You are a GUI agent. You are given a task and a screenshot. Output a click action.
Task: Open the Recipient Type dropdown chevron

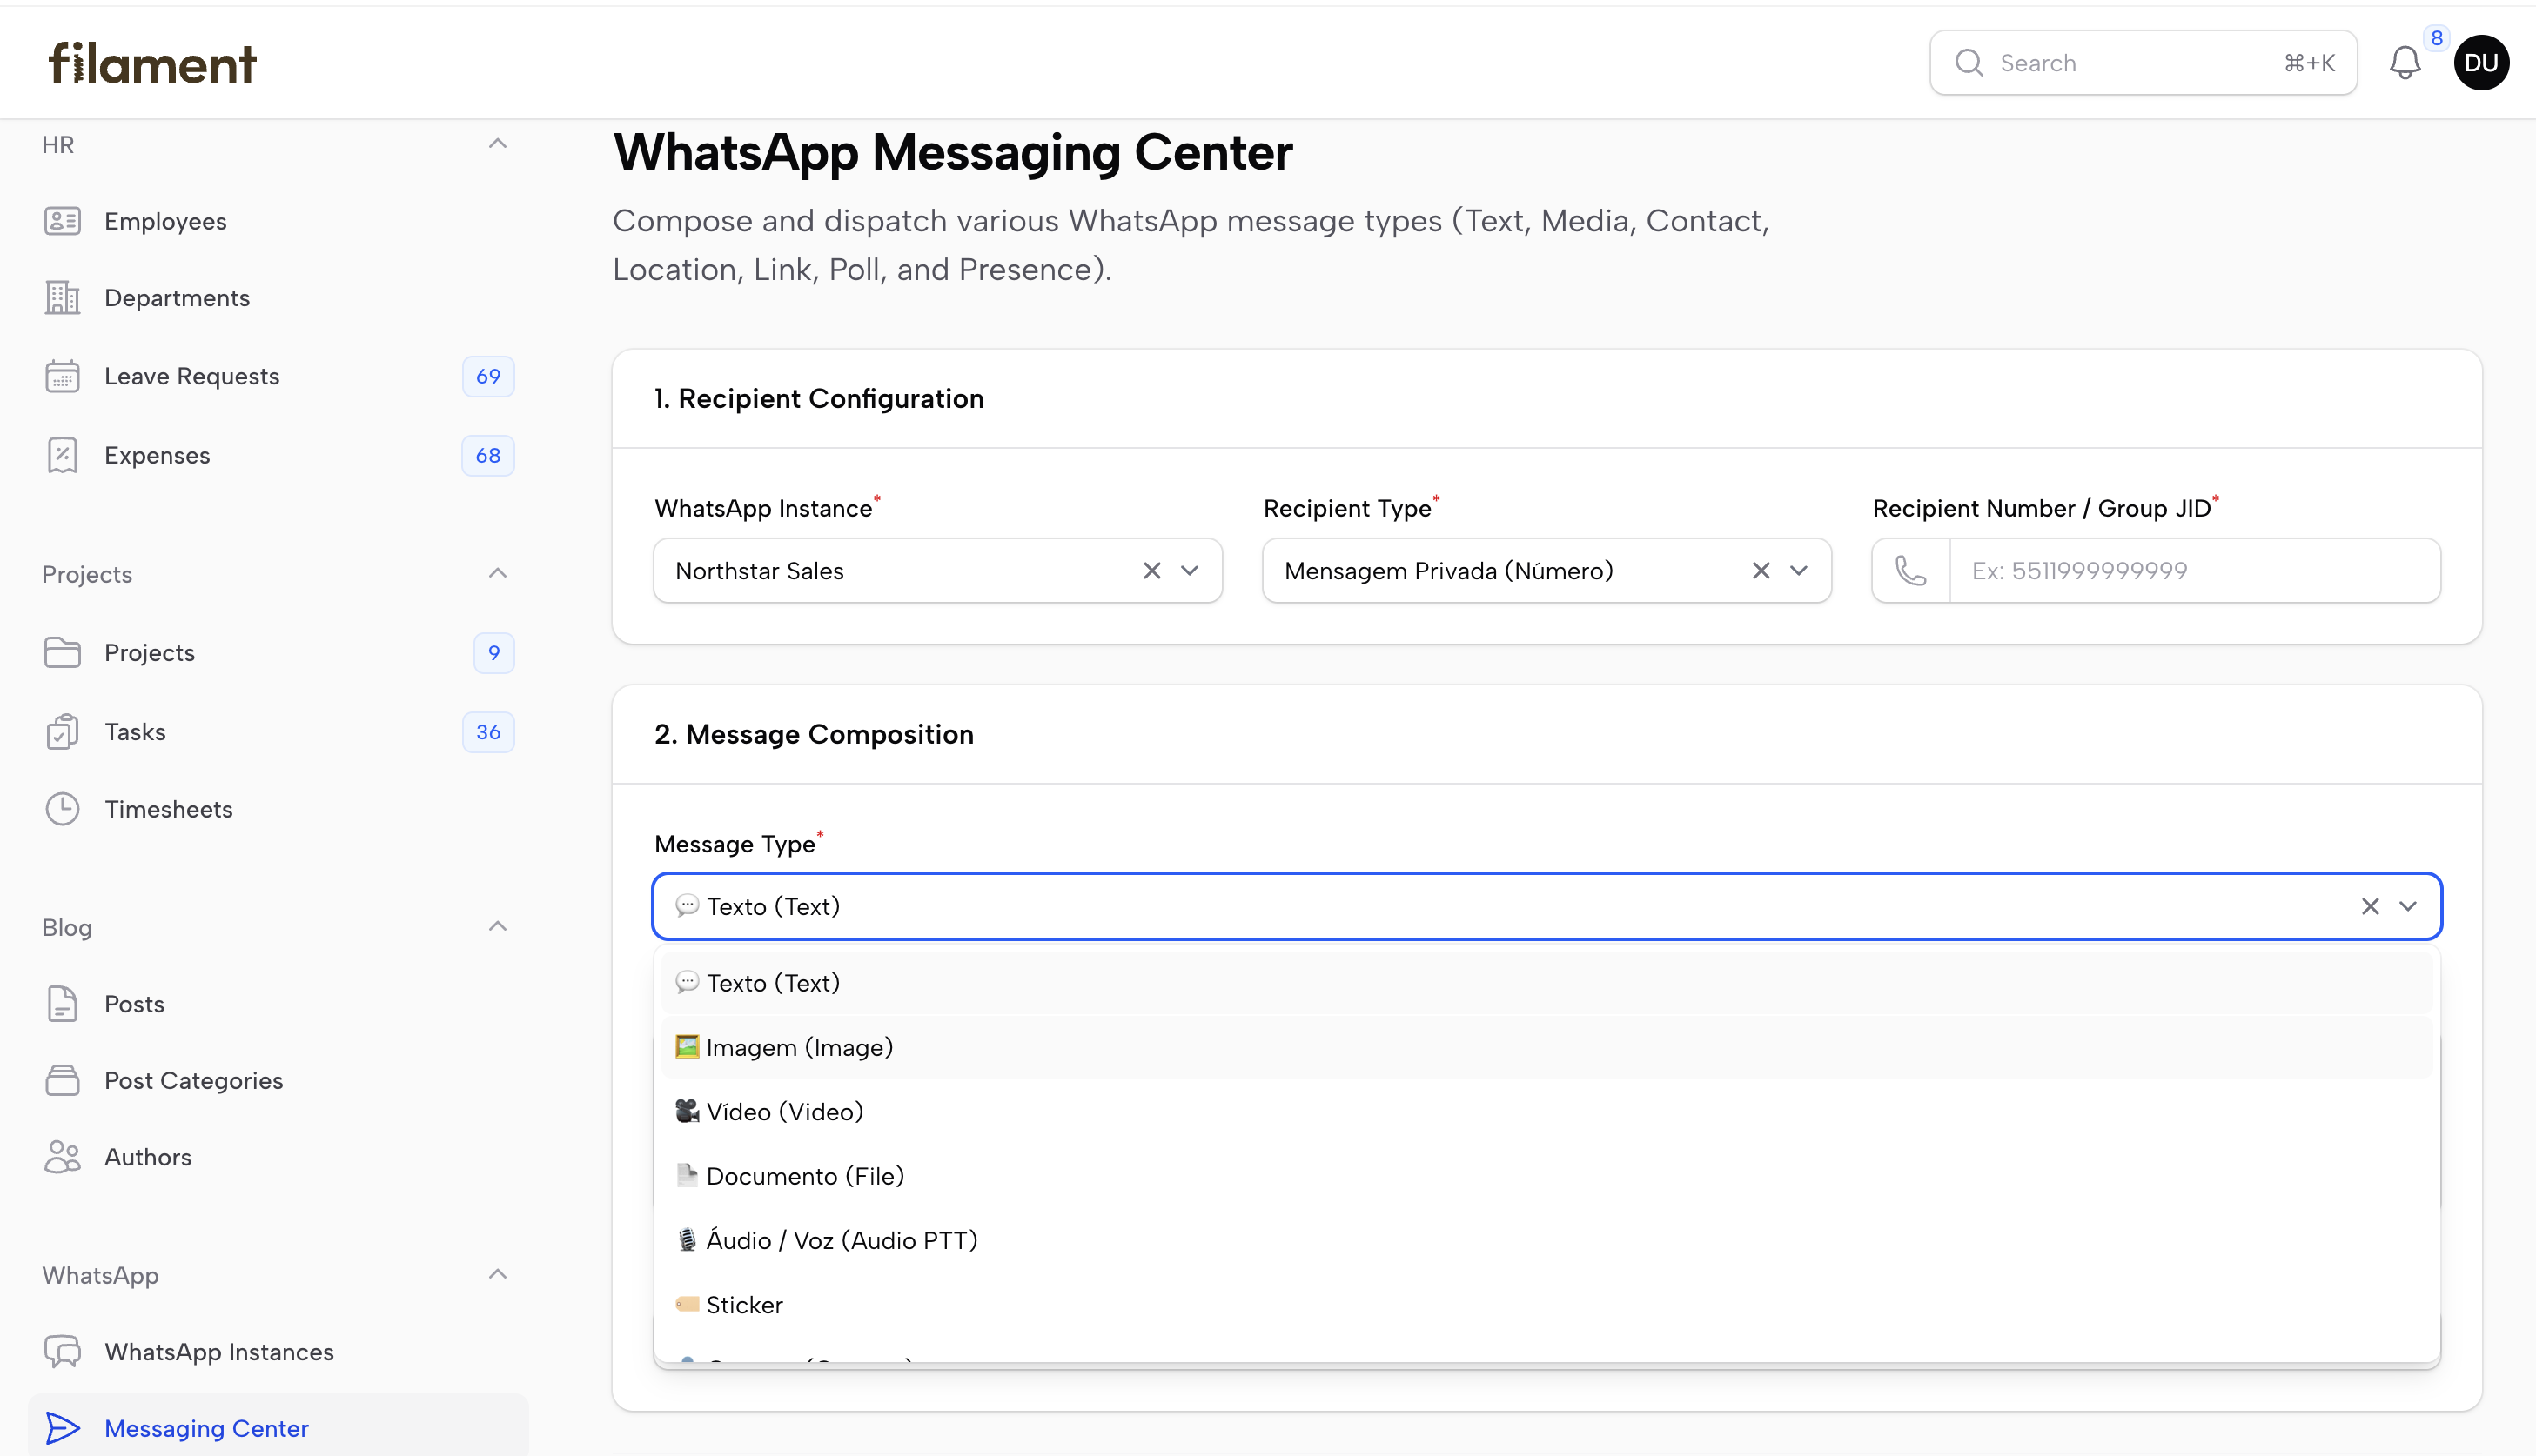pos(1799,571)
